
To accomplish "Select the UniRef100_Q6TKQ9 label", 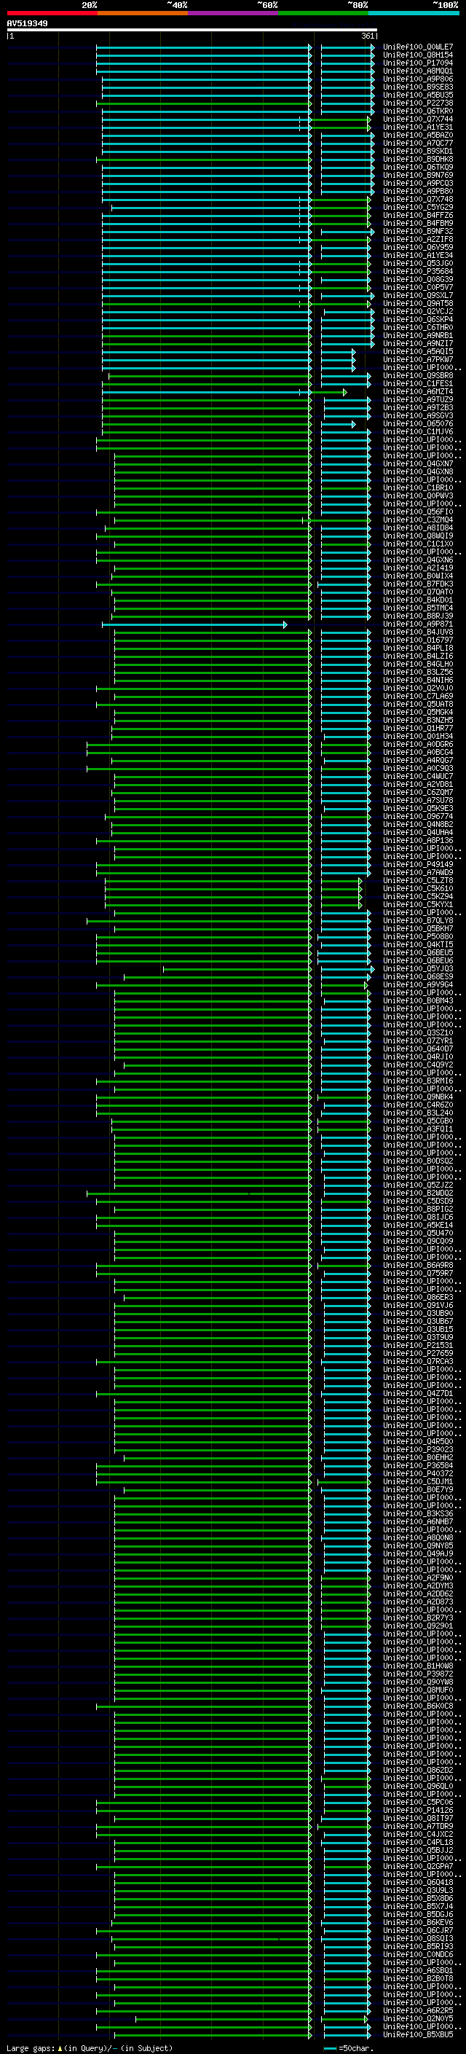I will pos(418,168).
